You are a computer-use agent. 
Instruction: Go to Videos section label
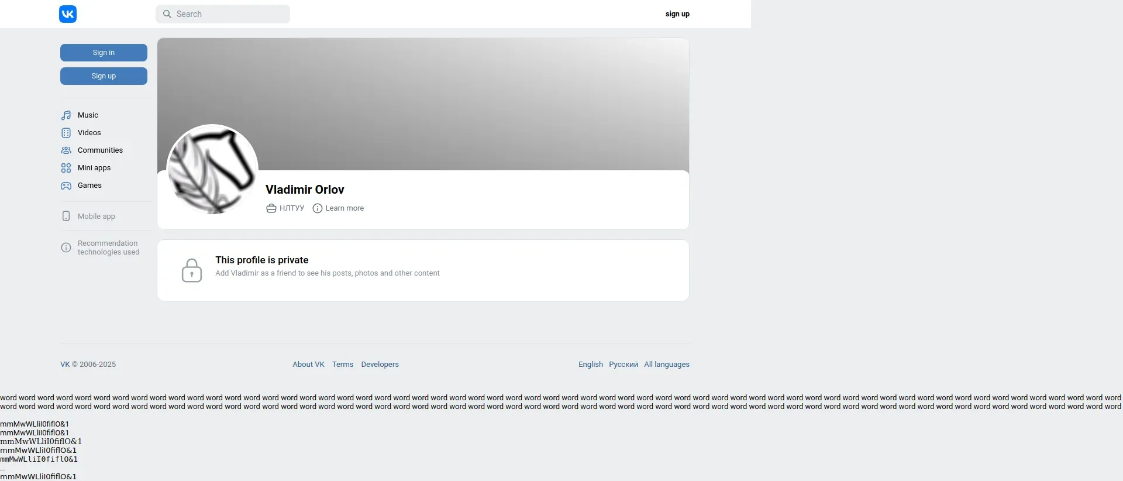89,133
